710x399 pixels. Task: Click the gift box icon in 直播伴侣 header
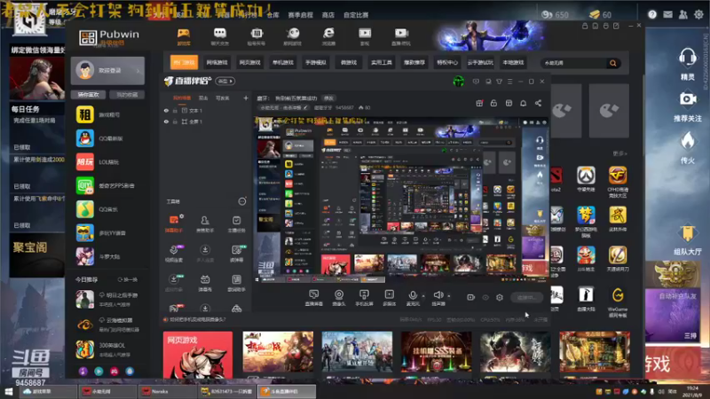coord(479,103)
